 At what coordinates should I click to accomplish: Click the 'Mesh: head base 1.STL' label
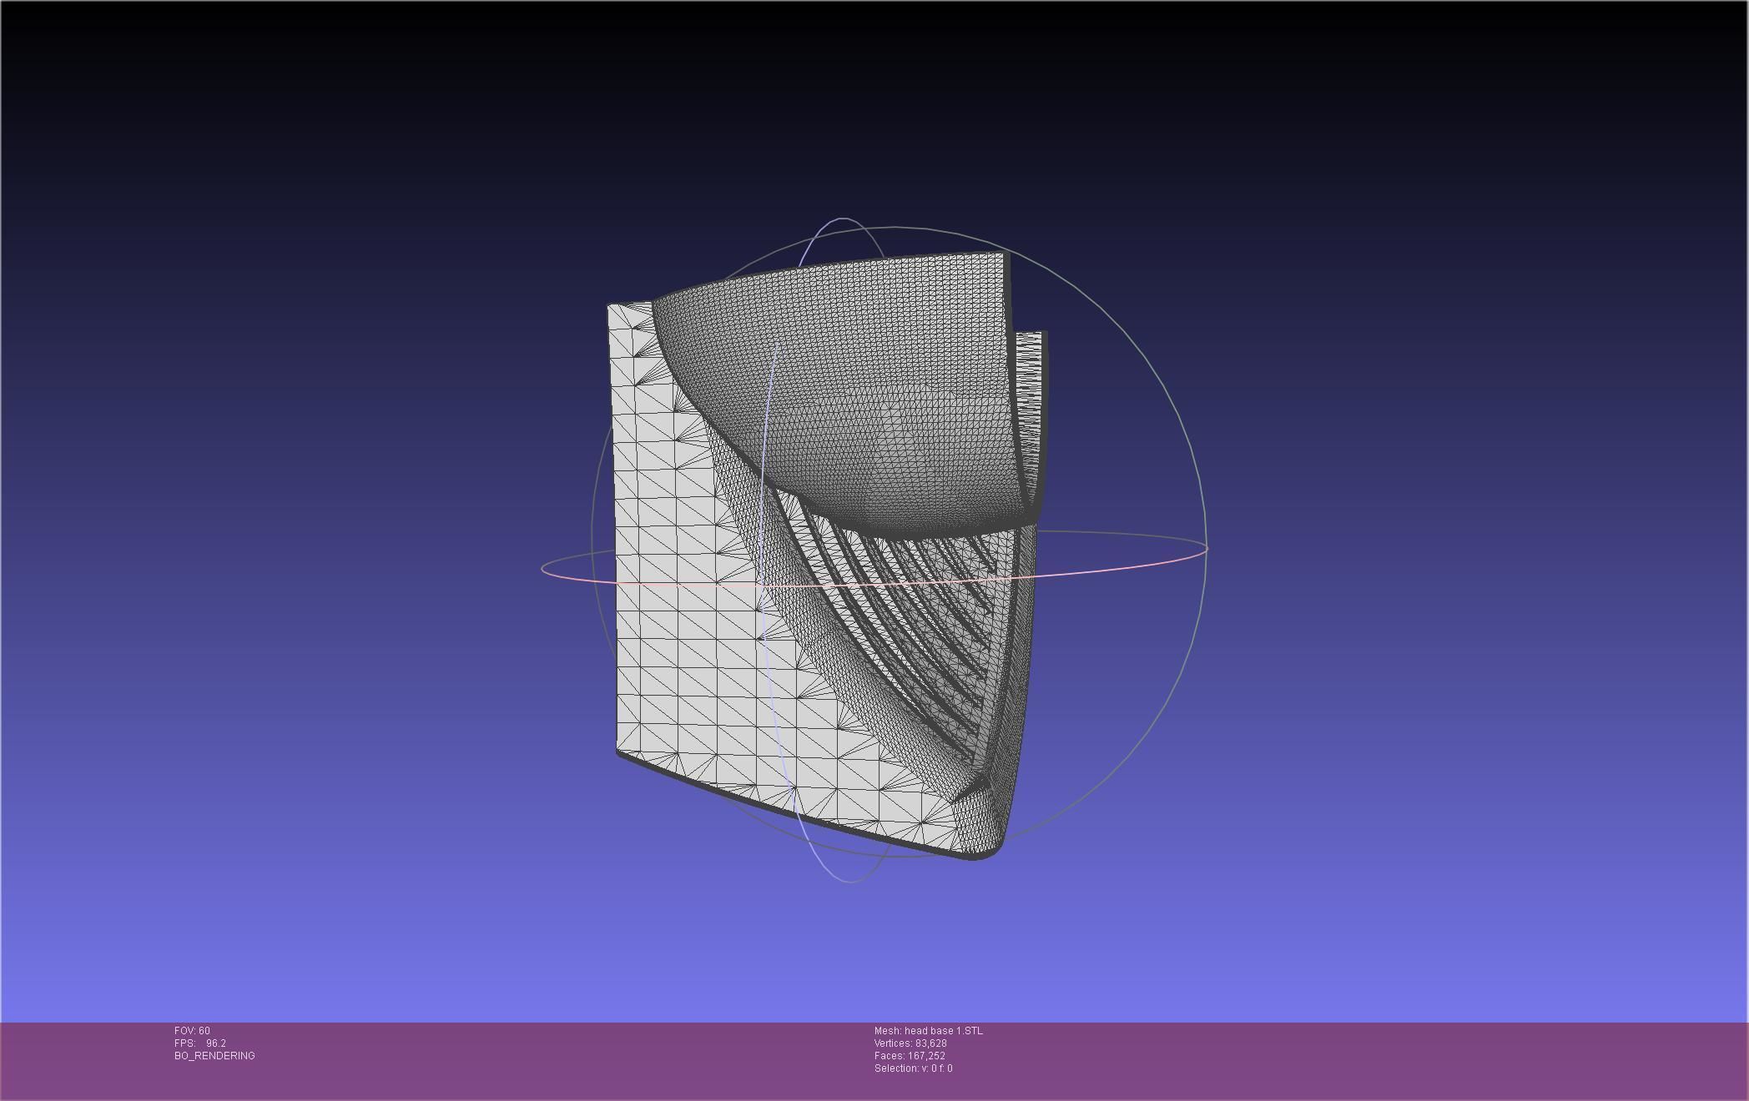[x=929, y=1031]
